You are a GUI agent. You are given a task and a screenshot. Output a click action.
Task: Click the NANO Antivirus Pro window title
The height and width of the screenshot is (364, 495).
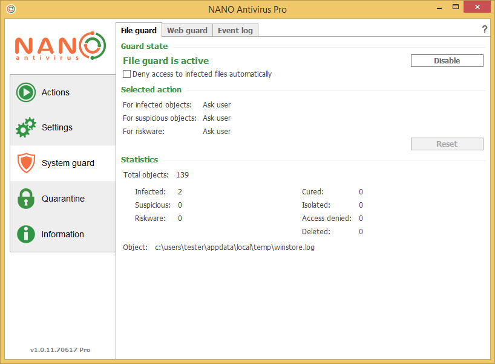247,10
